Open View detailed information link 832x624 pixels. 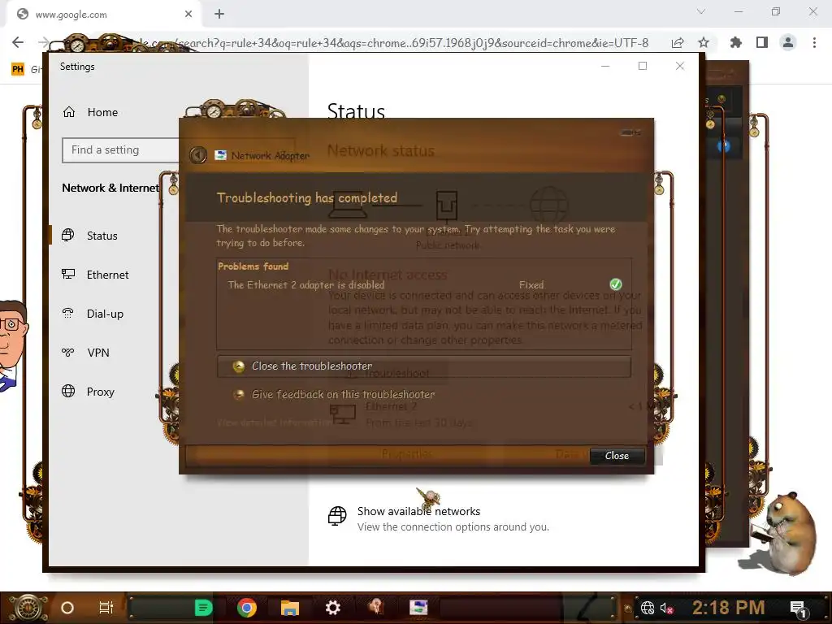(275, 422)
